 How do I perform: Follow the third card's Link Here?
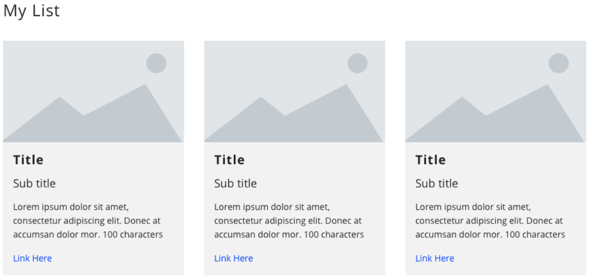[434, 258]
